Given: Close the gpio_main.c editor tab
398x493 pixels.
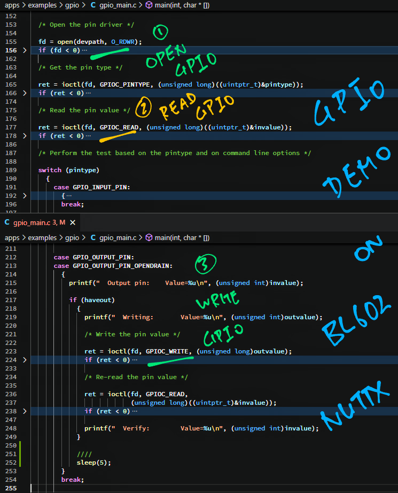Looking at the screenshot, I should [73, 222].
